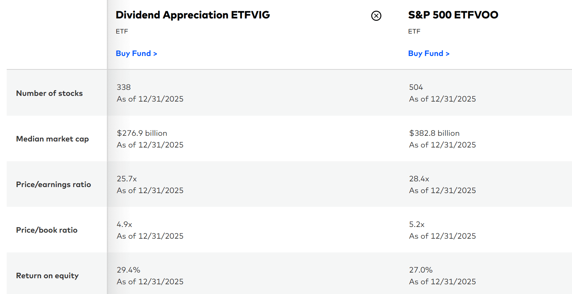This screenshot has height=294, width=572.
Task: Click the 28.4x price/earnings value
Action: click(x=419, y=179)
